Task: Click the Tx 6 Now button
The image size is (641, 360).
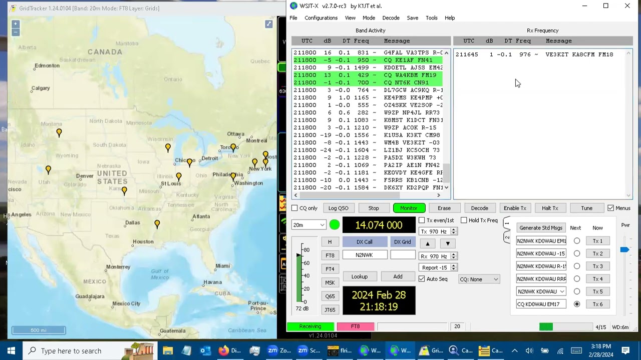Action: pos(597,304)
